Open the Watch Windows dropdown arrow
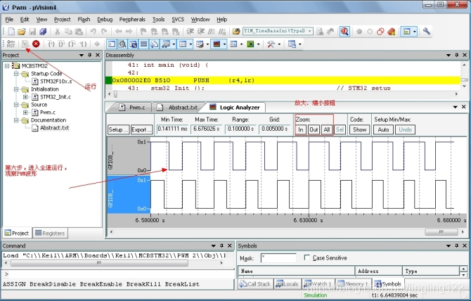Image resolution: width=471 pixels, height=301 pixels. (x=174, y=44)
